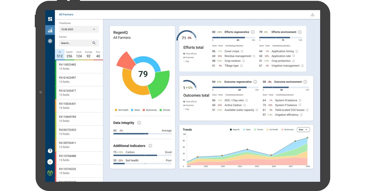Open the info icon beside Data integrity
The height and width of the screenshot is (191, 365).
coord(139,123)
